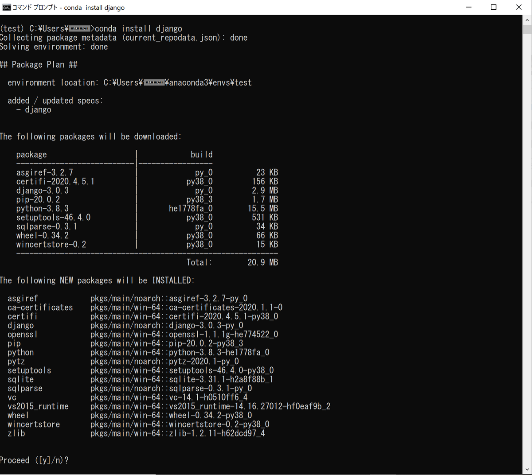Click the 'Proceed ([y]/n)?' prompt line
This screenshot has height=475, width=532.
click(35, 460)
